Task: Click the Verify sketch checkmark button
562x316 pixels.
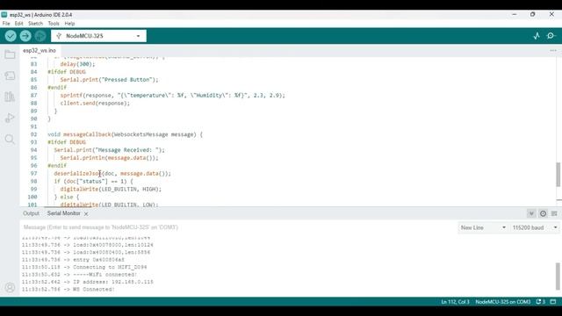Action: pos(11,36)
